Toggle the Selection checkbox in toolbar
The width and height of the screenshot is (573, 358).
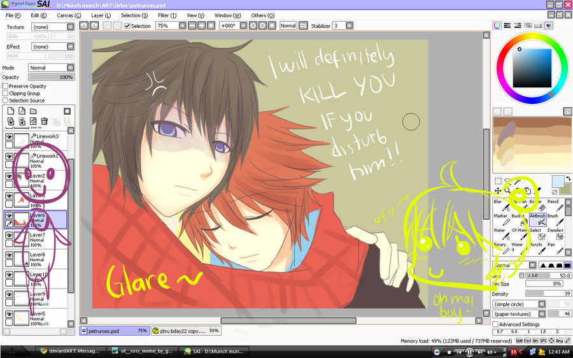tap(127, 26)
